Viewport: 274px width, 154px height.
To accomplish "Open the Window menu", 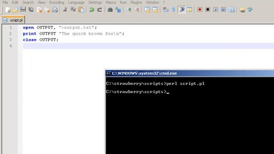I will coord(152,3).
